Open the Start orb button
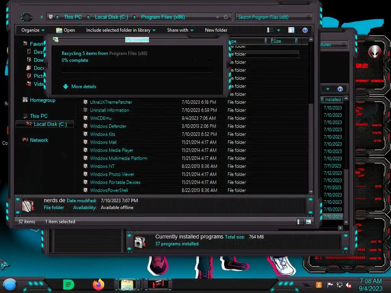Viewport: 391px width, 293px height. click(x=10, y=285)
